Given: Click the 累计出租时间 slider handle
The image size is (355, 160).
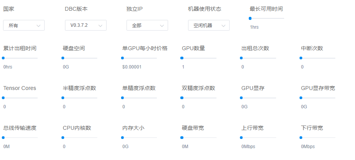Looking at the screenshot, I should pos(3,58).
